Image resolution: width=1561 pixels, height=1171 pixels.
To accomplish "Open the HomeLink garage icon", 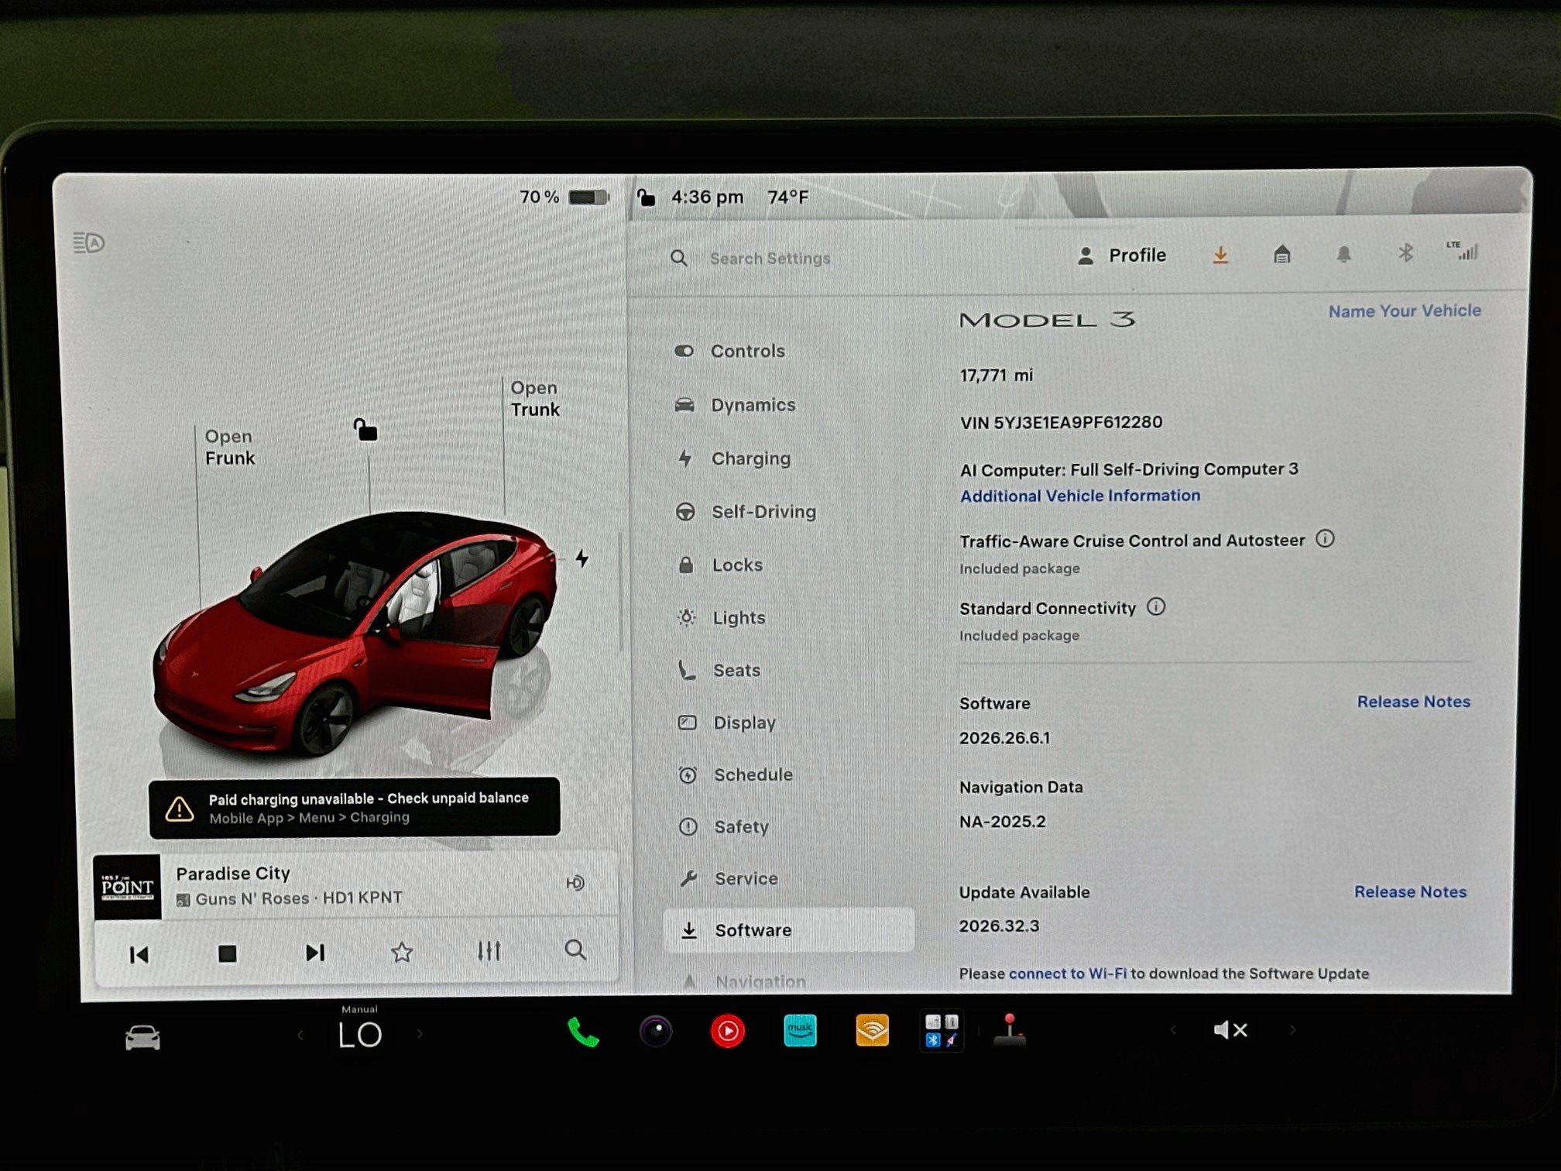I will (x=1282, y=254).
